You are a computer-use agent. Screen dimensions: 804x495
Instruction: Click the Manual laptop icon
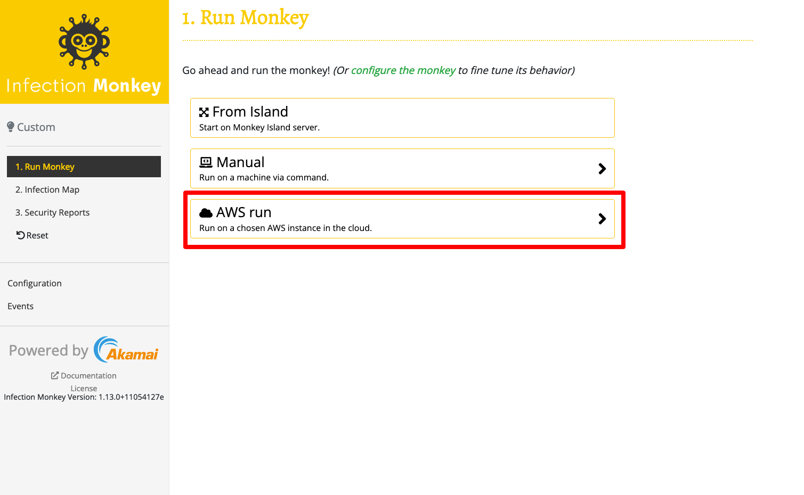[206, 162]
